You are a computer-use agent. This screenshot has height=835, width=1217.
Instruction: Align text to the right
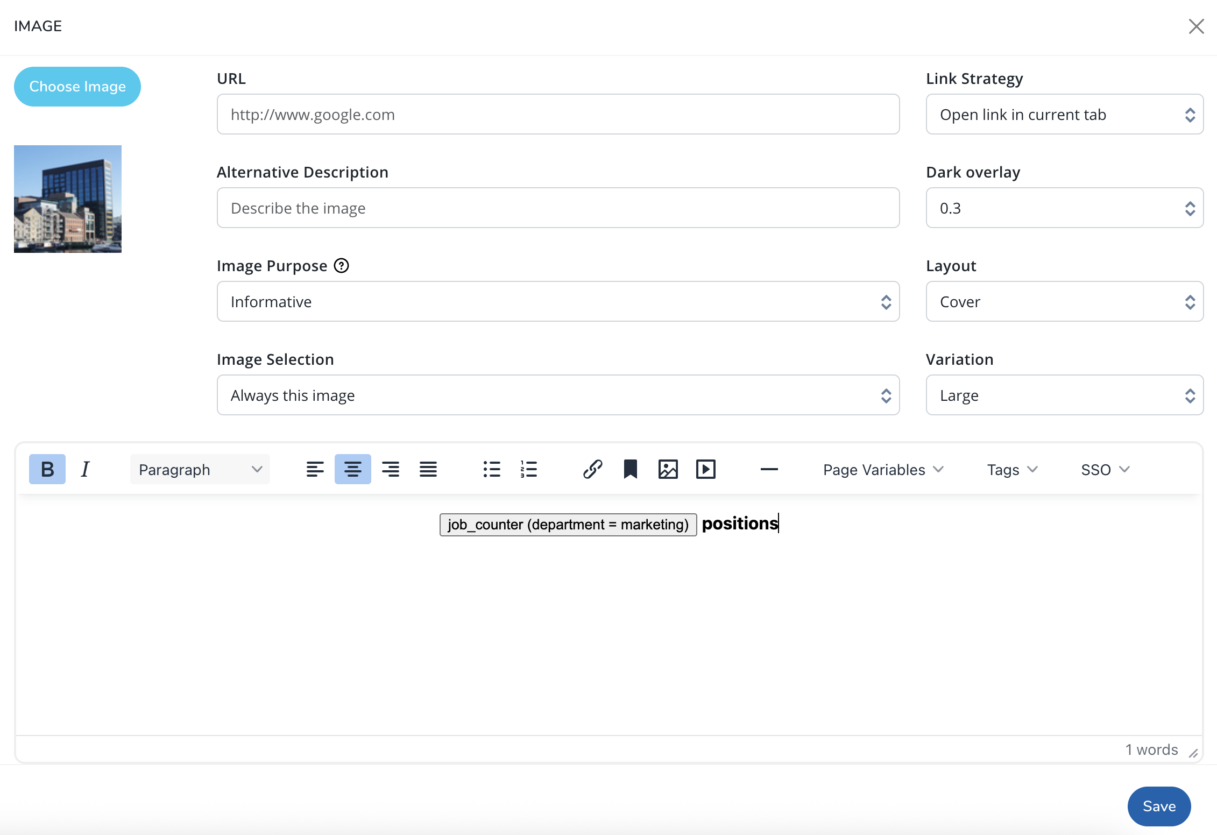(390, 469)
